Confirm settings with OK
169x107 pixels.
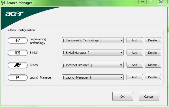[123, 97]
